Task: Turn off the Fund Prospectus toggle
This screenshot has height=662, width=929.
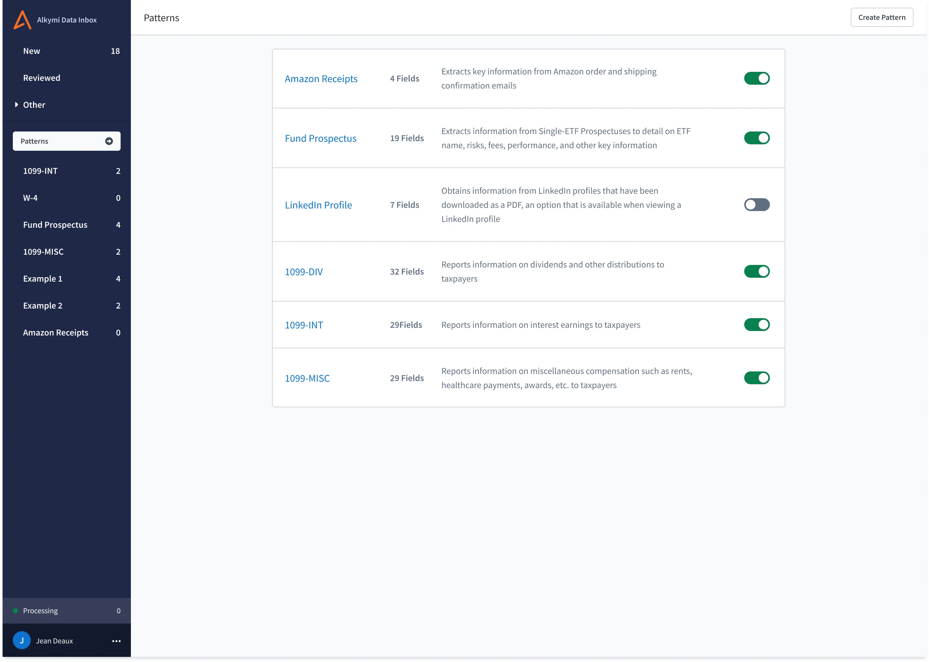Action: pyautogui.click(x=756, y=138)
